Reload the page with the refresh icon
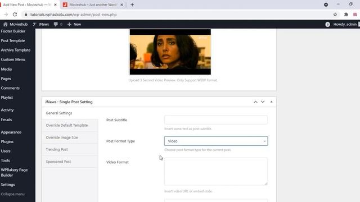The image size is (360, 202). [15, 15]
